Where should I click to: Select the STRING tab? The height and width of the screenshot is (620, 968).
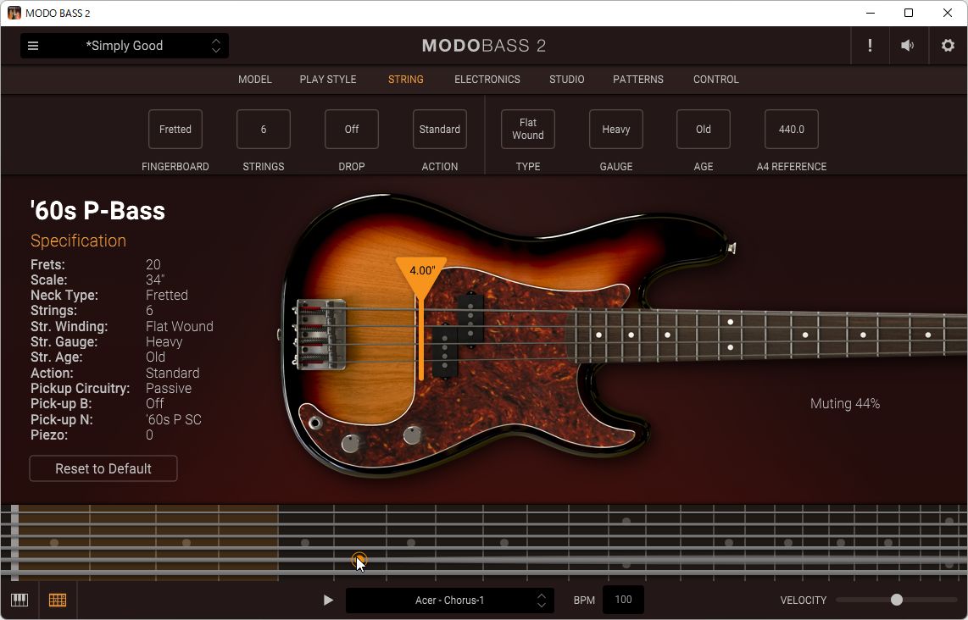(406, 80)
